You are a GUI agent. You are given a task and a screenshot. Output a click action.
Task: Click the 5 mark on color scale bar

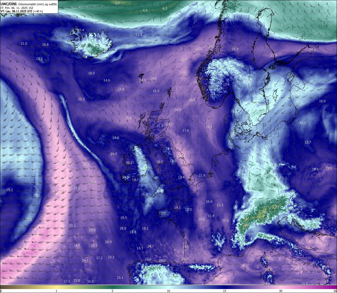pyautogui.click(x=112, y=291)
